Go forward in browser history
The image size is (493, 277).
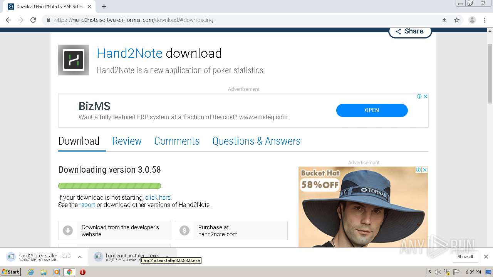click(x=21, y=20)
